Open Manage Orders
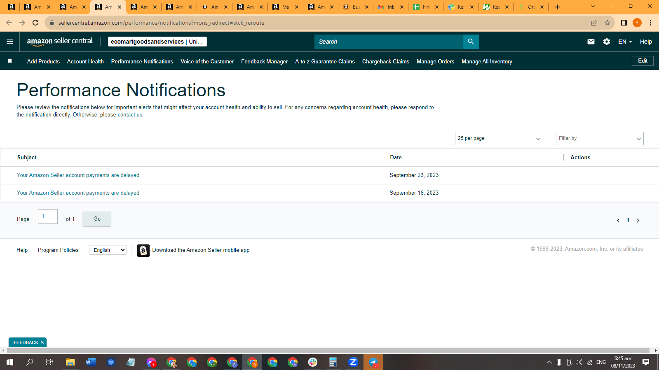 pos(436,61)
